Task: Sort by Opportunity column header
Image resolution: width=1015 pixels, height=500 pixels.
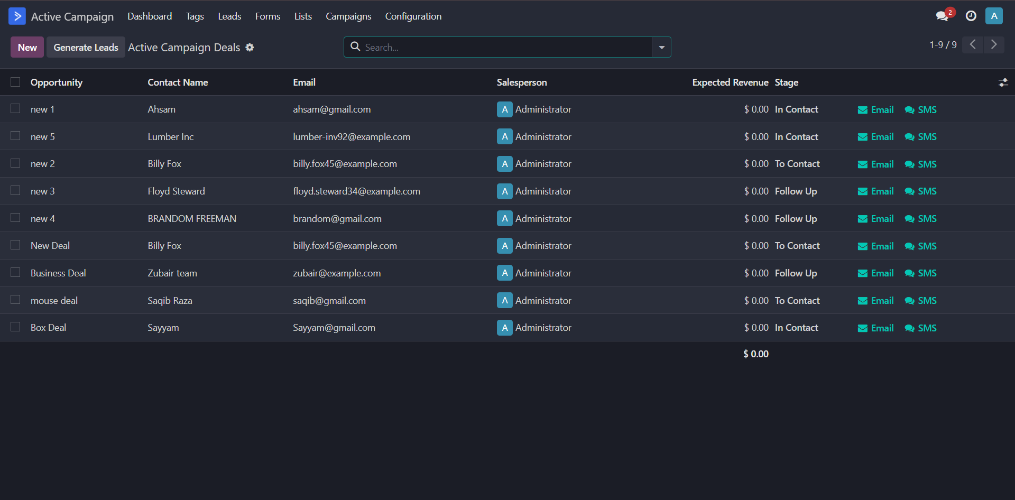Action: pos(57,82)
